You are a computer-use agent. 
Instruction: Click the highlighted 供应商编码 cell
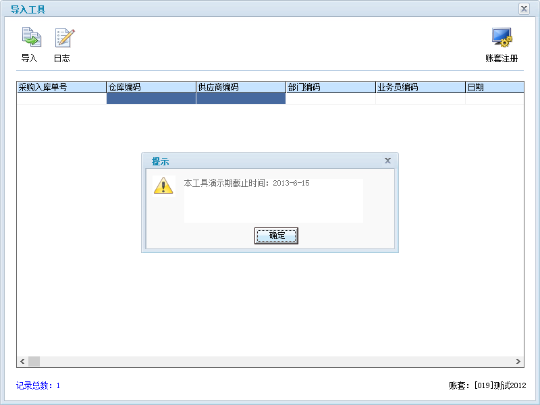coord(241,99)
